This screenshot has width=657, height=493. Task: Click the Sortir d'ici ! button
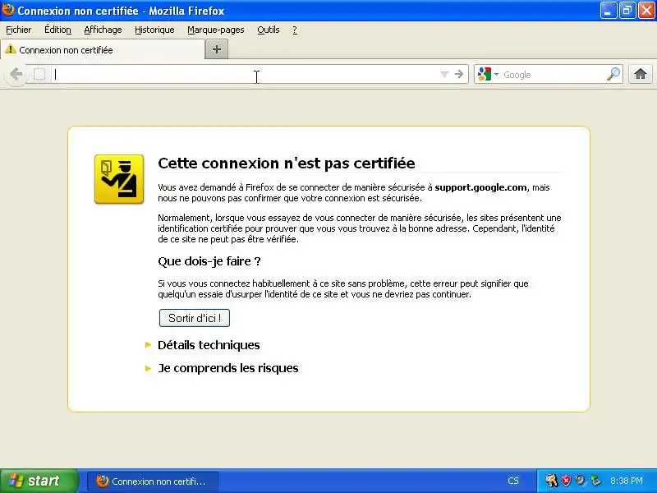195,318
